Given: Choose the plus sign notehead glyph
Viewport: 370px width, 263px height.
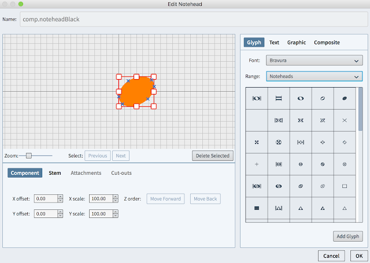Looking at the screenshot, I should click(256, 164).
